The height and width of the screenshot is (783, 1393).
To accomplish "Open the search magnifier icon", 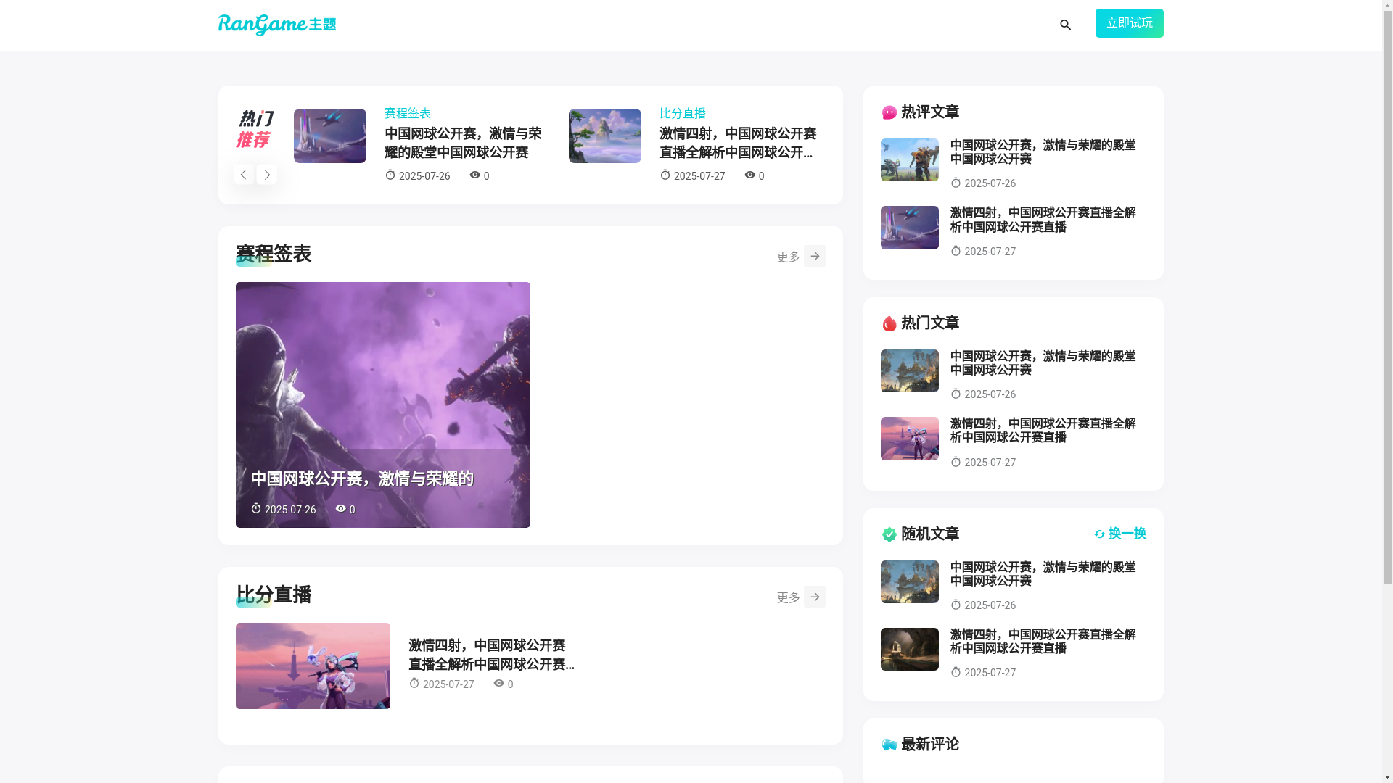I will pos(1065,25).
